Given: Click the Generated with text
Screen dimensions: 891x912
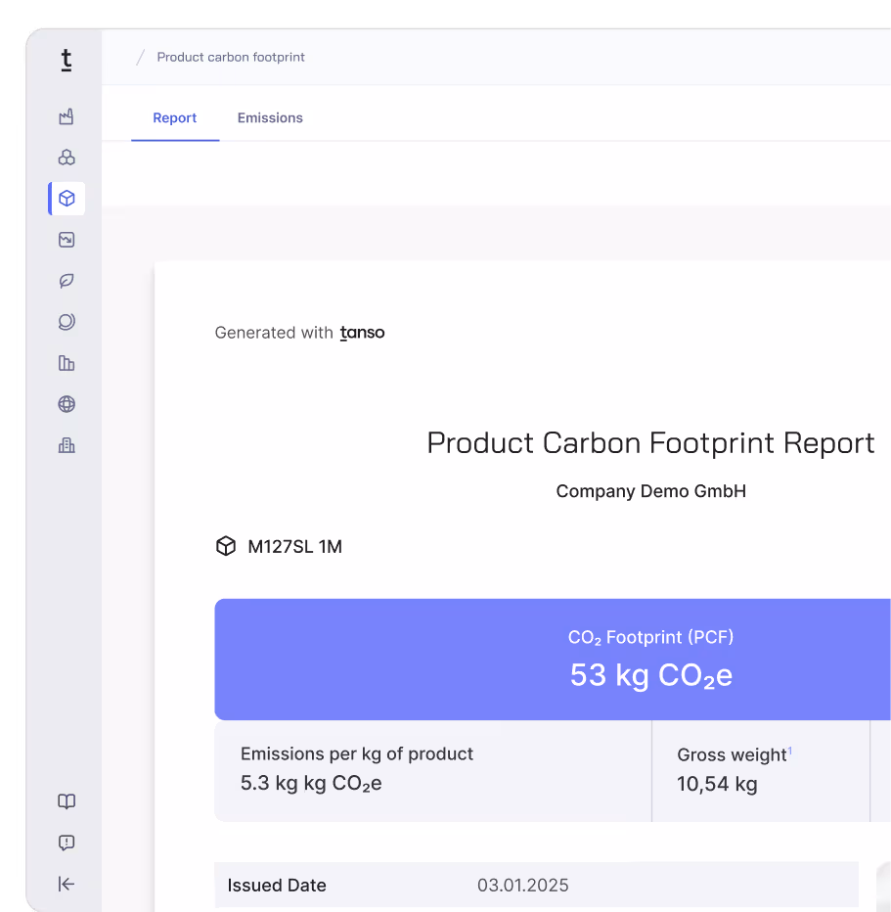Looking at the screenshot, I should click(x=274, y=333).
